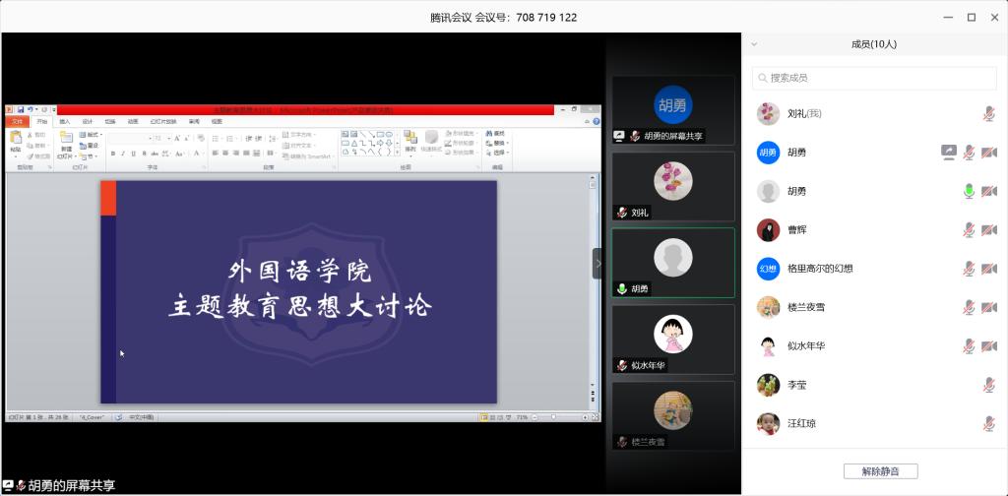Switch to the 插入 ribbon tab

[x=65, y=121]
